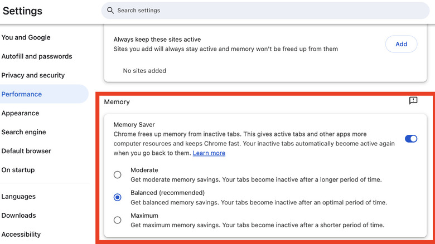Image resolution: width=435 pixels, height=244 pixels.
Task: Open the Default browser page
Action: pyautogui.click(x=26, y=151)
